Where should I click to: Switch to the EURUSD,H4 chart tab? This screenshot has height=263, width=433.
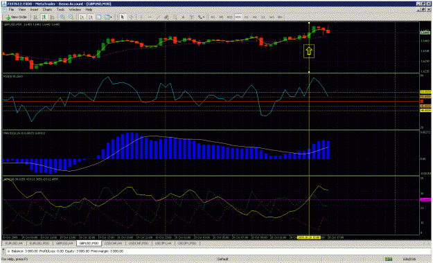coord(14,244)
